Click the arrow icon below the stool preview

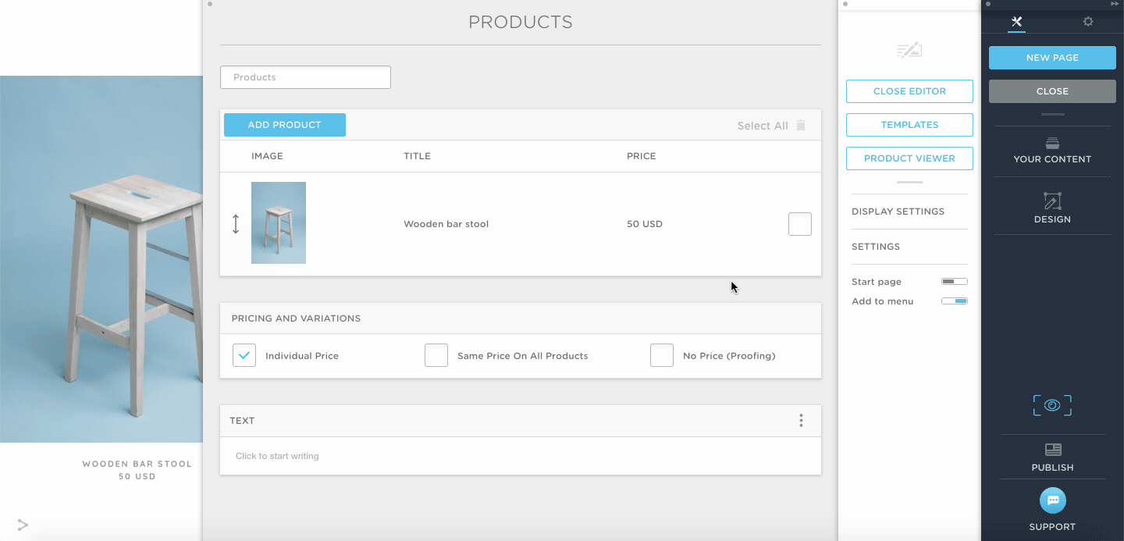[x=23, y=525]
